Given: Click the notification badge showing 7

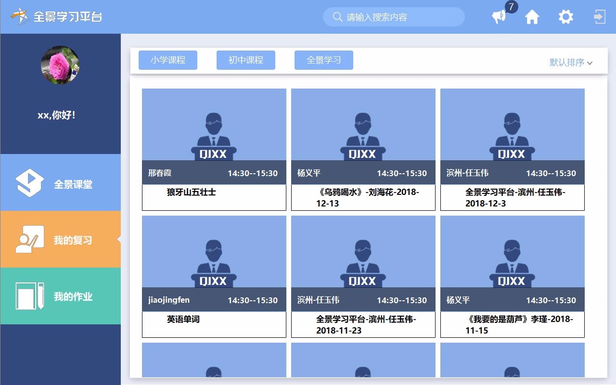Looking at the screenshot, I should pyautogui.click(x=511, y=7).
